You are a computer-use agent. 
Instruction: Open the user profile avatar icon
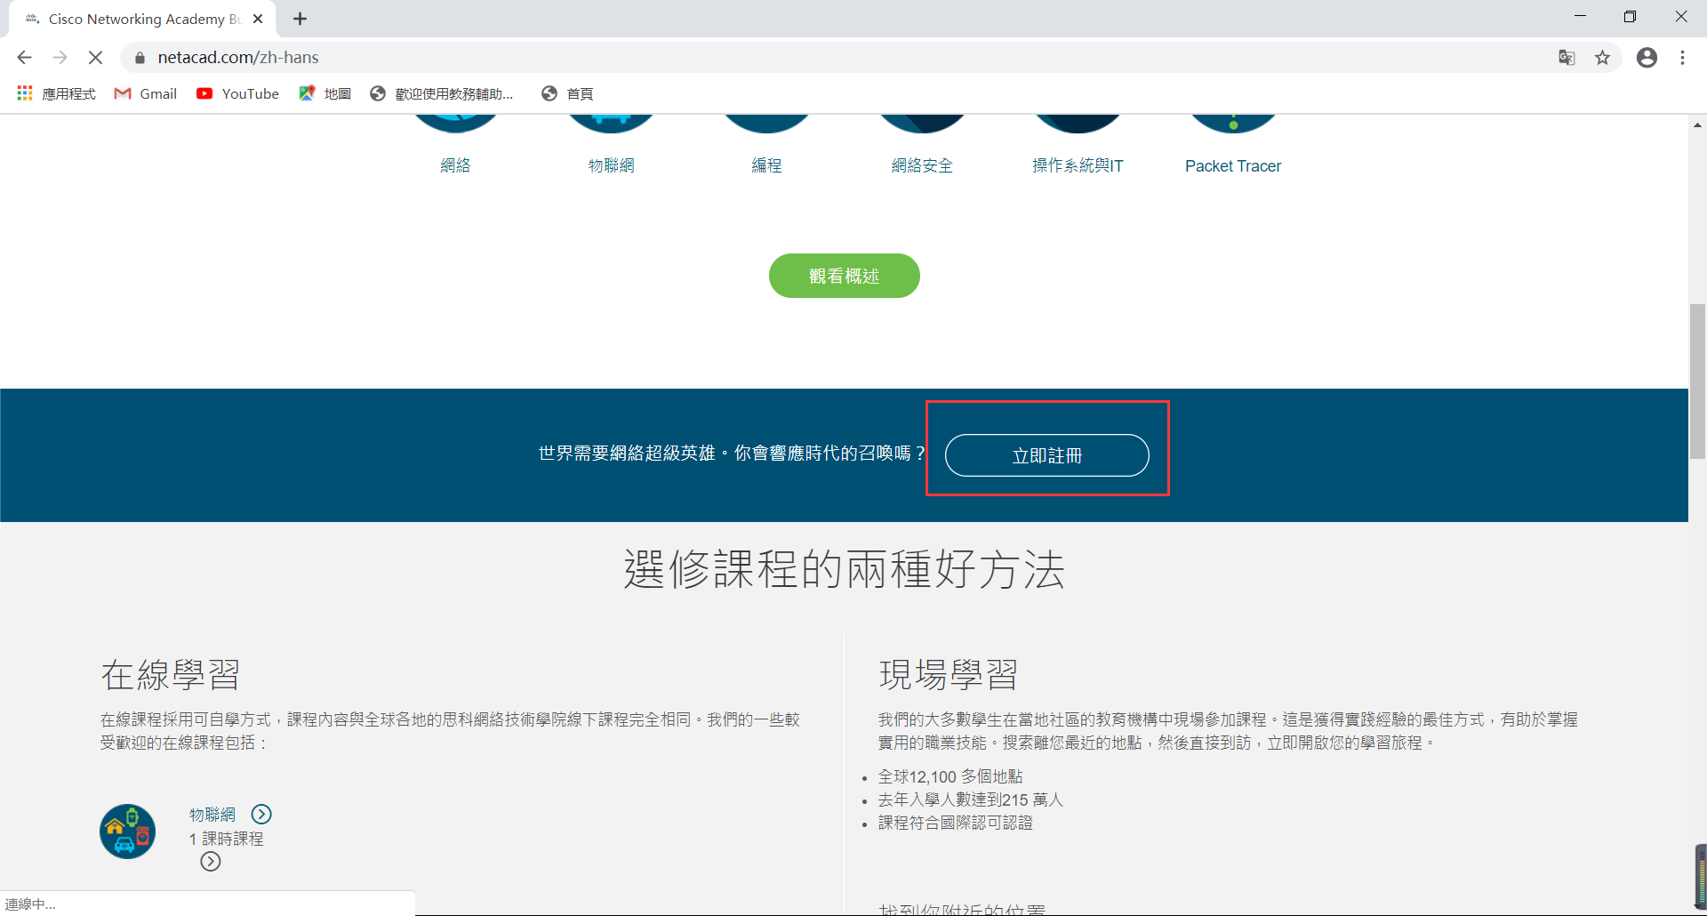tap(1647, 58)
